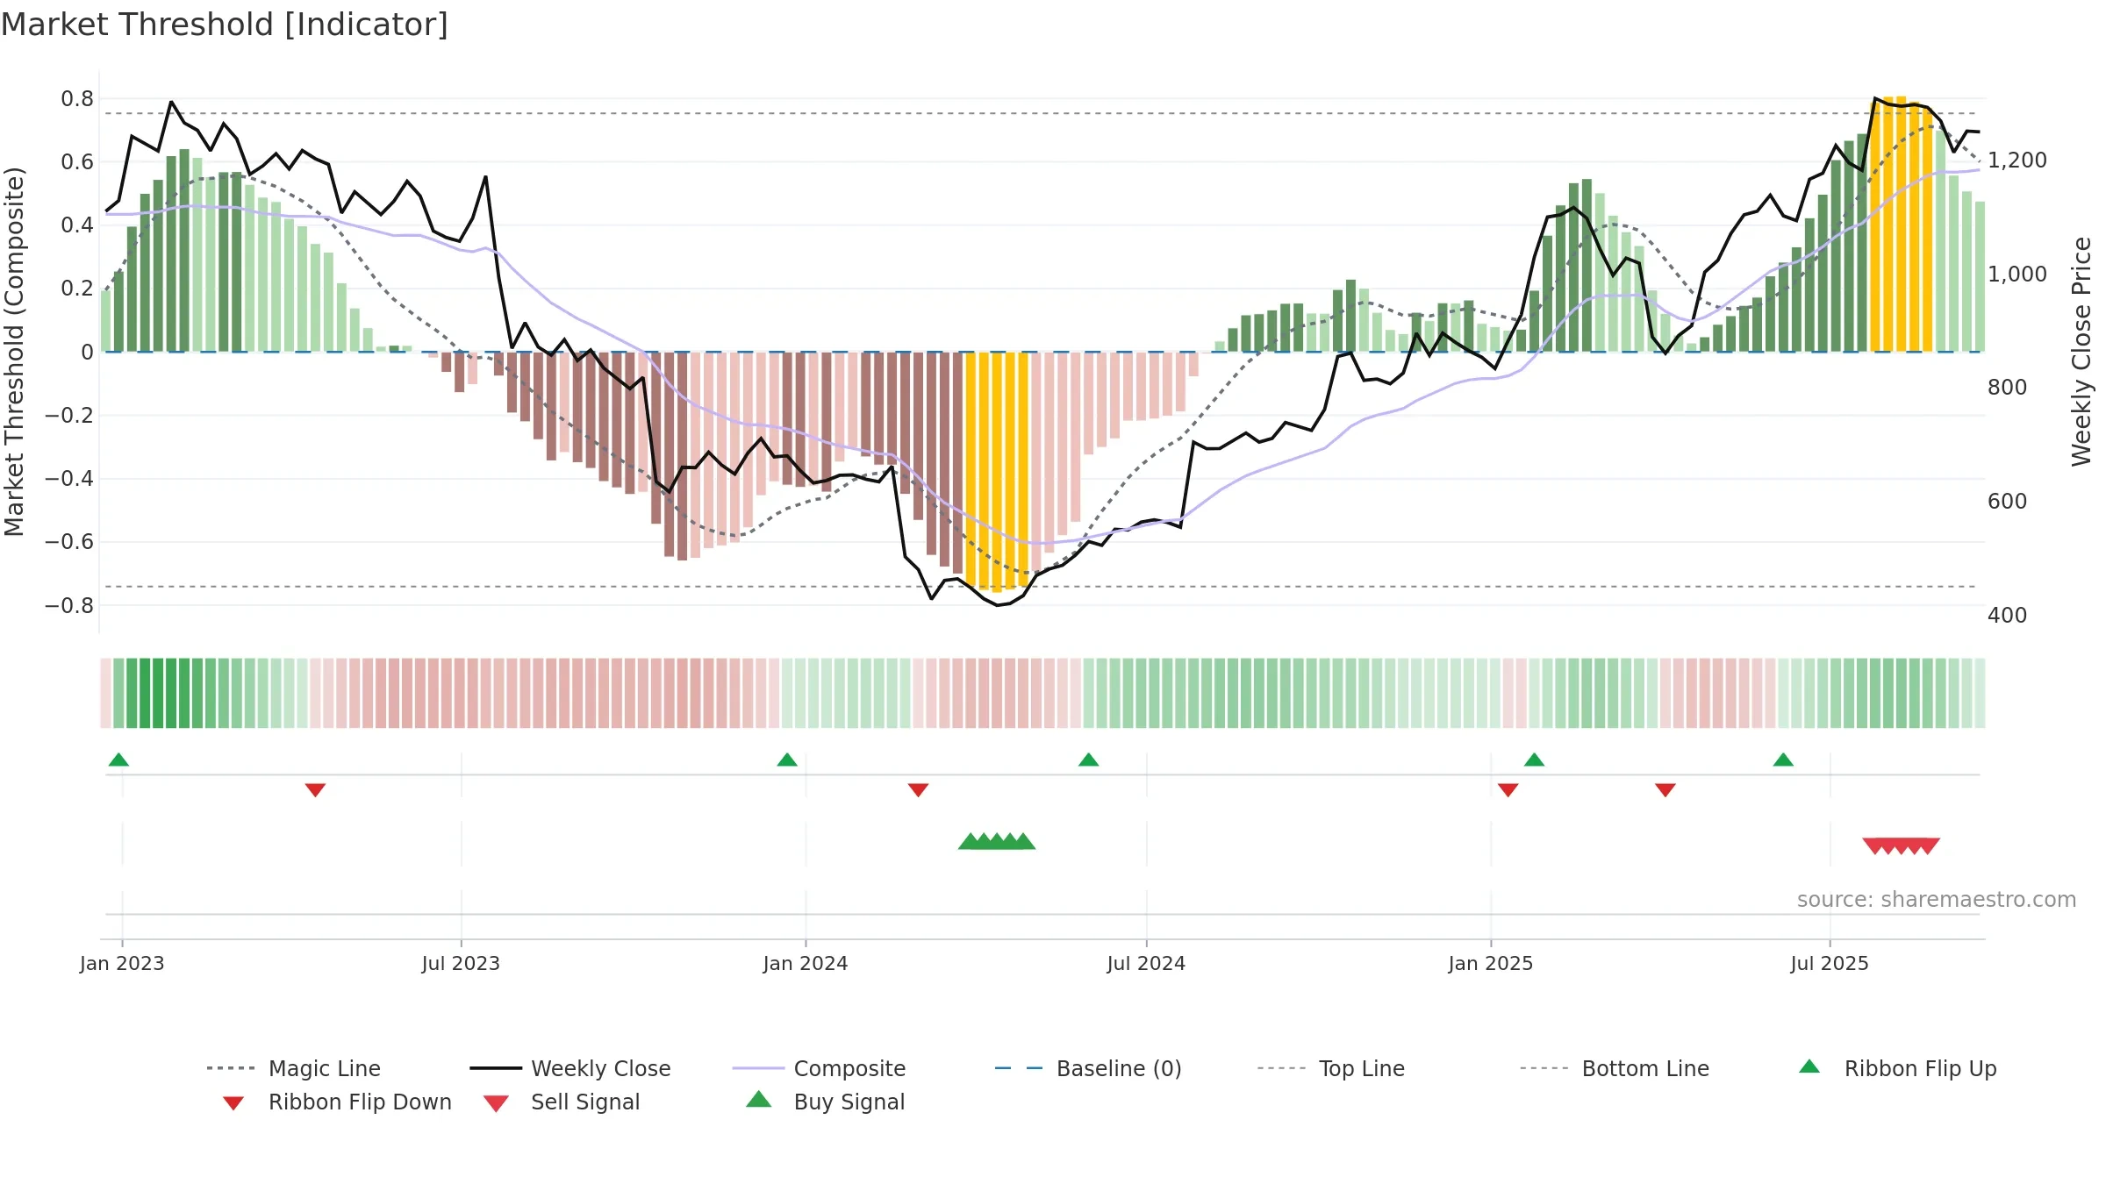The image size is (2106, 1184).
Task: Click the green flip-up triangle at Jan 2023
Action: (118, 760)
